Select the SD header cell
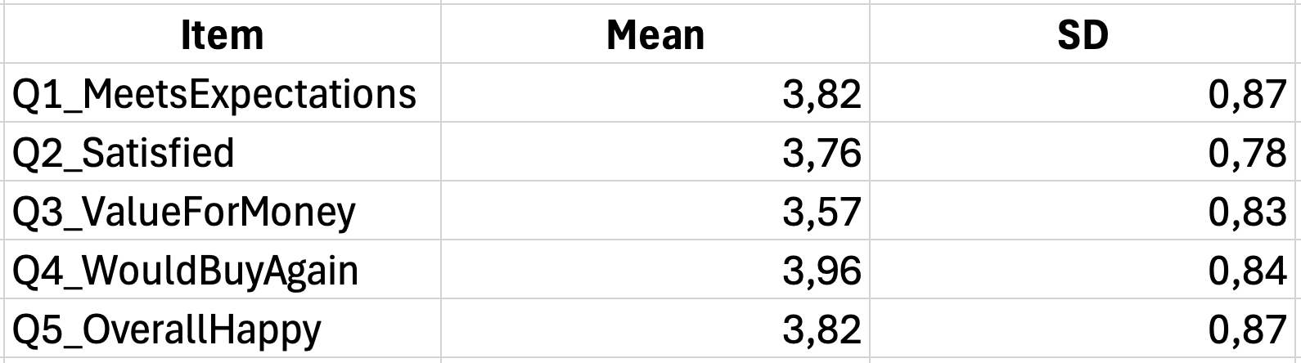 [x=1083, y=34]
